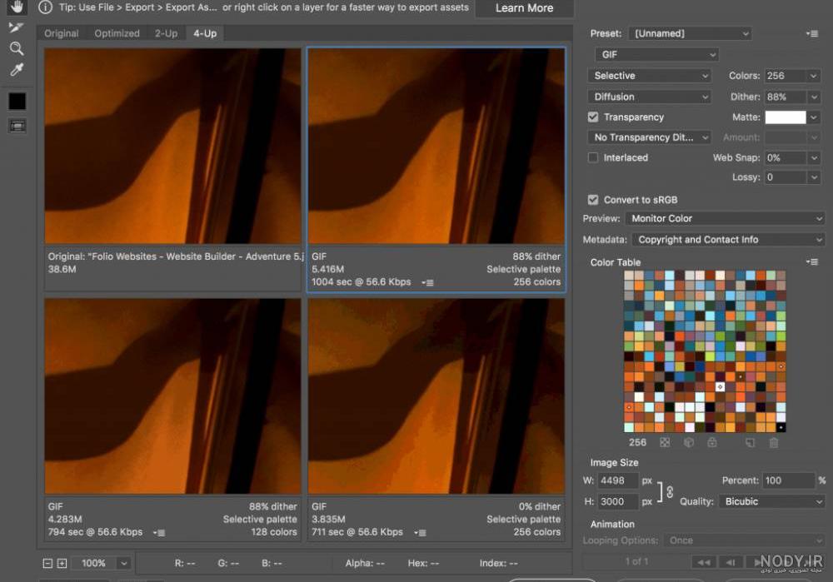Click the black eyedropper color swatch
Image resolution: width=833 pixels, height=582 pixels.
[x=17, y=101]
